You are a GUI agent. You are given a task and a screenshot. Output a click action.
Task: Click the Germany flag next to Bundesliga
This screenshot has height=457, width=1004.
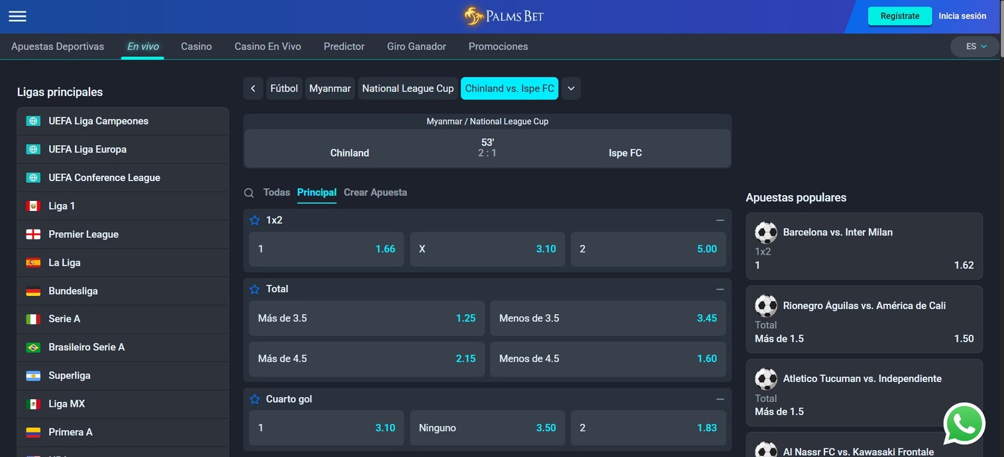[x=33, y=291]
